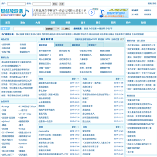Viewport: 157px width, 157px height.
Task: Switch to the 歌谱排行 tab
Action: coord(96,45)
